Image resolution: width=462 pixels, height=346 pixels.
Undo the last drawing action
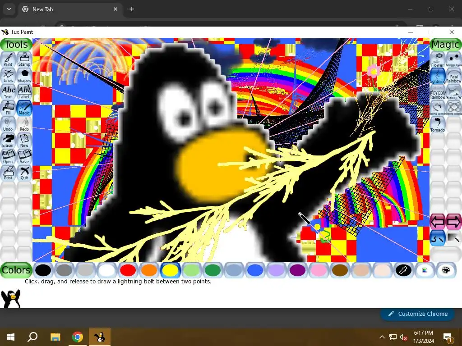[8, 124]
